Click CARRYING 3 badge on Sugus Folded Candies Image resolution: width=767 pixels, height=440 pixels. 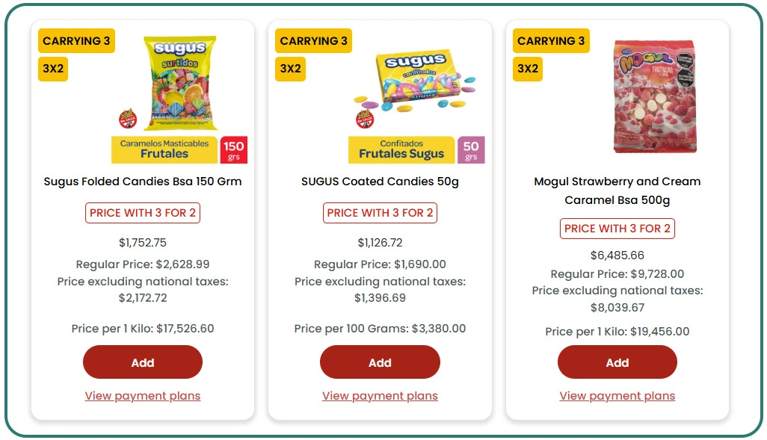tap(76, 41)
